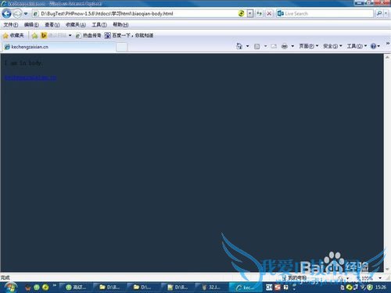391x293 pixels.
Task: Click the vertical scrollbar down arrow
Action: tap(387, 269)
